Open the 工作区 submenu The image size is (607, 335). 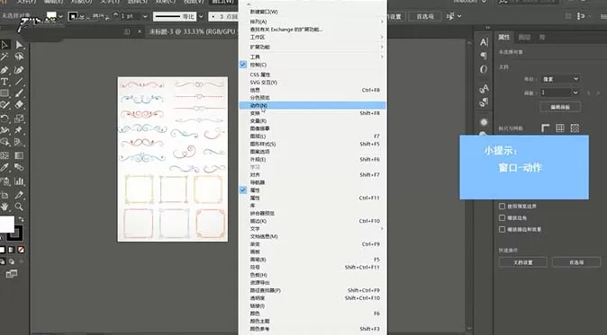pos(313,37)
